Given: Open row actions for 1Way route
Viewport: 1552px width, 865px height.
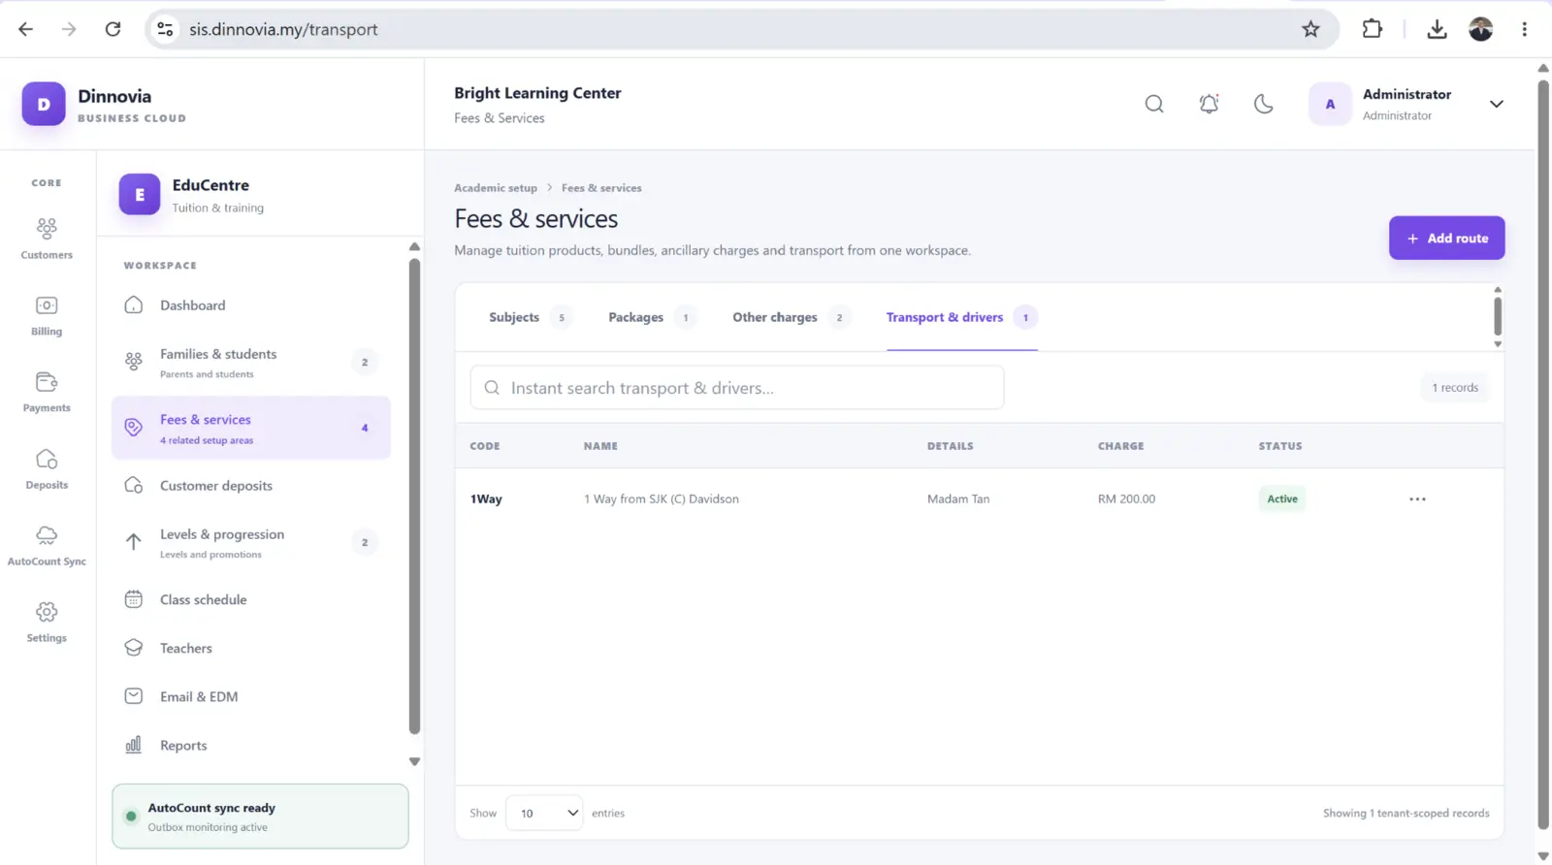Looking at the screenshot, I should click(x=1417, y=499).
